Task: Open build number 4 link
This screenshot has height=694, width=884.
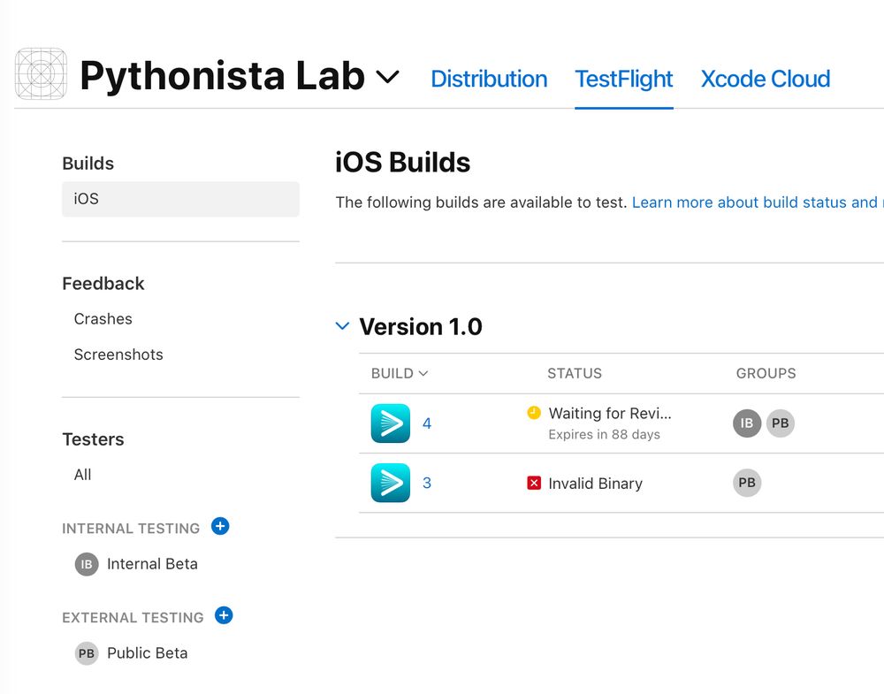Action: coord(427,423)
